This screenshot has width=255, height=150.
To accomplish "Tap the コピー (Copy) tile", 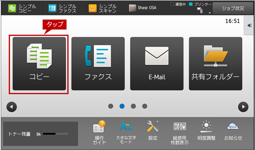I will pyautogui.click(x=39, y=64).
